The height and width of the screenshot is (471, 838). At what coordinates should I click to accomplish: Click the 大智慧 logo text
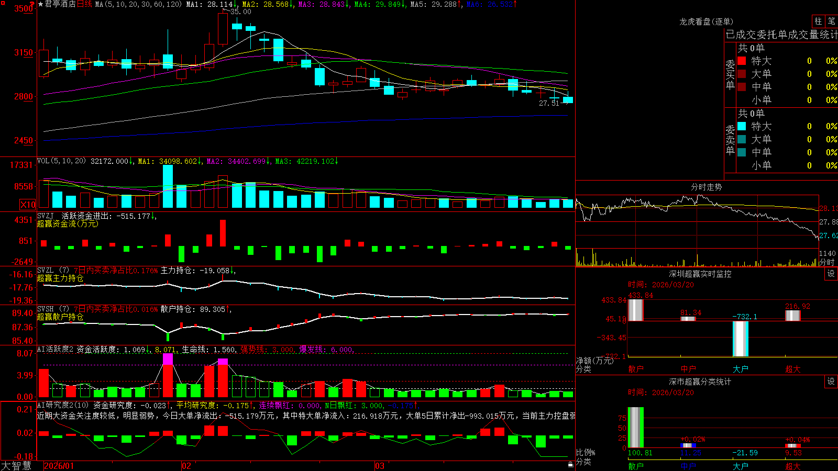(16, 465)
